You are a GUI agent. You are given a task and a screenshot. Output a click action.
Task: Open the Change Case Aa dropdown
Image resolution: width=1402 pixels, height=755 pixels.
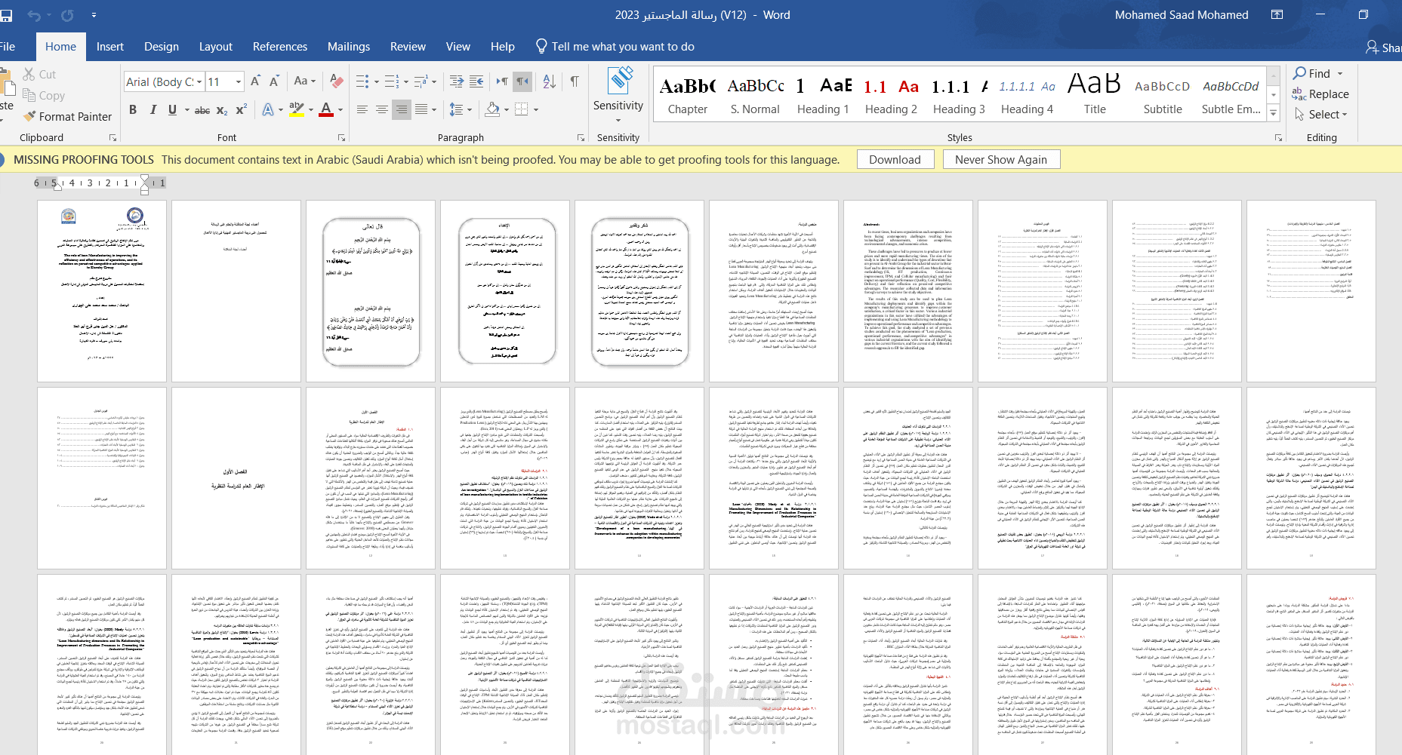point(305,81)
